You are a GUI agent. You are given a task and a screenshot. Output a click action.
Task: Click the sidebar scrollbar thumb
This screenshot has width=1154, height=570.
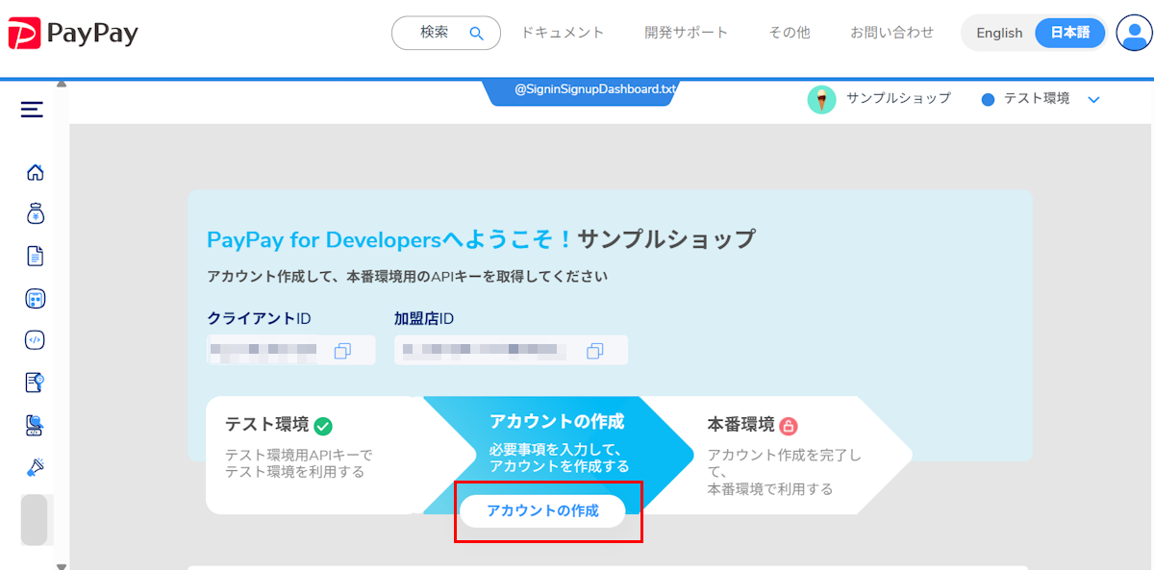point(35,520)
